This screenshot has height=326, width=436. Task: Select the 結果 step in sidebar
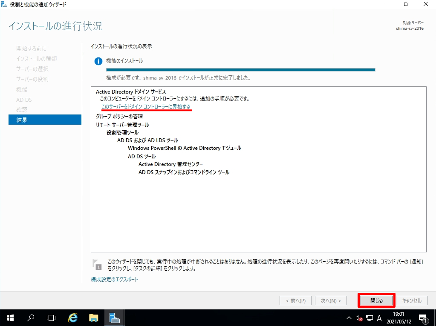tap(45, 120)
